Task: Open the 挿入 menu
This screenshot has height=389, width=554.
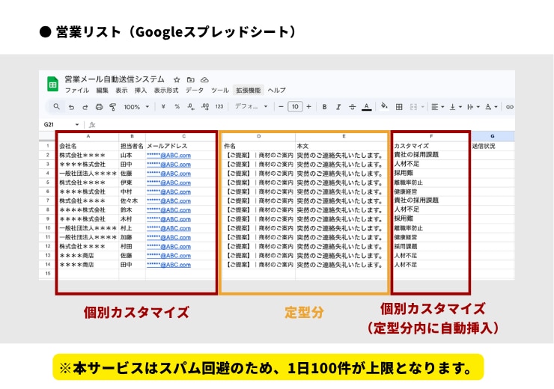Action: pos(141,91)
